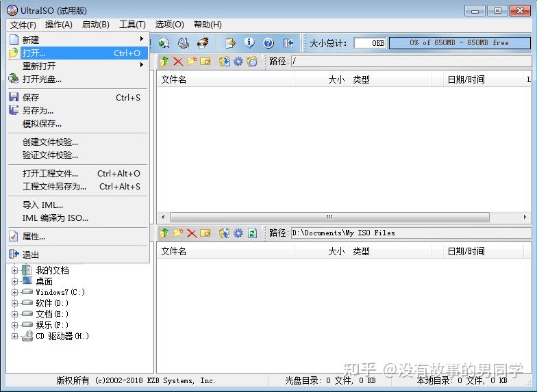
Task: Expand the 文档(E:) drive node
Action: tap(14, 314)
